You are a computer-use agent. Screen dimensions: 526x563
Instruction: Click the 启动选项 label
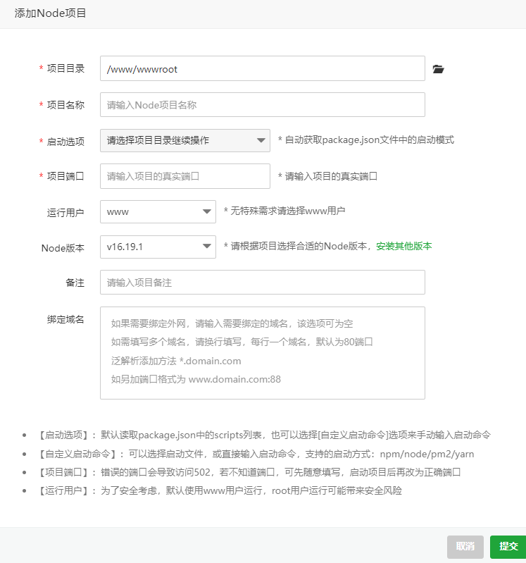65,142
